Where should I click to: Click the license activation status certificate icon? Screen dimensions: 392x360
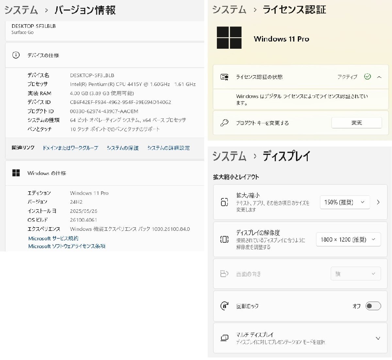224,77
